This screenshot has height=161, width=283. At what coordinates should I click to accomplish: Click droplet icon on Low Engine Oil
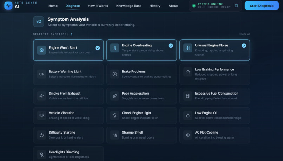pyautogui.click(x=188, y=115)
